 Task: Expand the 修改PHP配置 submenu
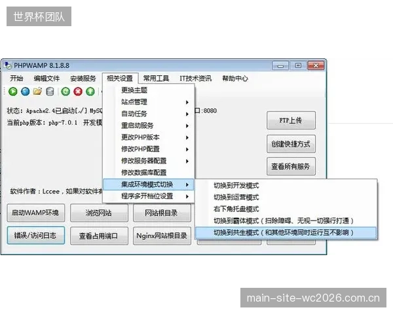pos(149,149)
